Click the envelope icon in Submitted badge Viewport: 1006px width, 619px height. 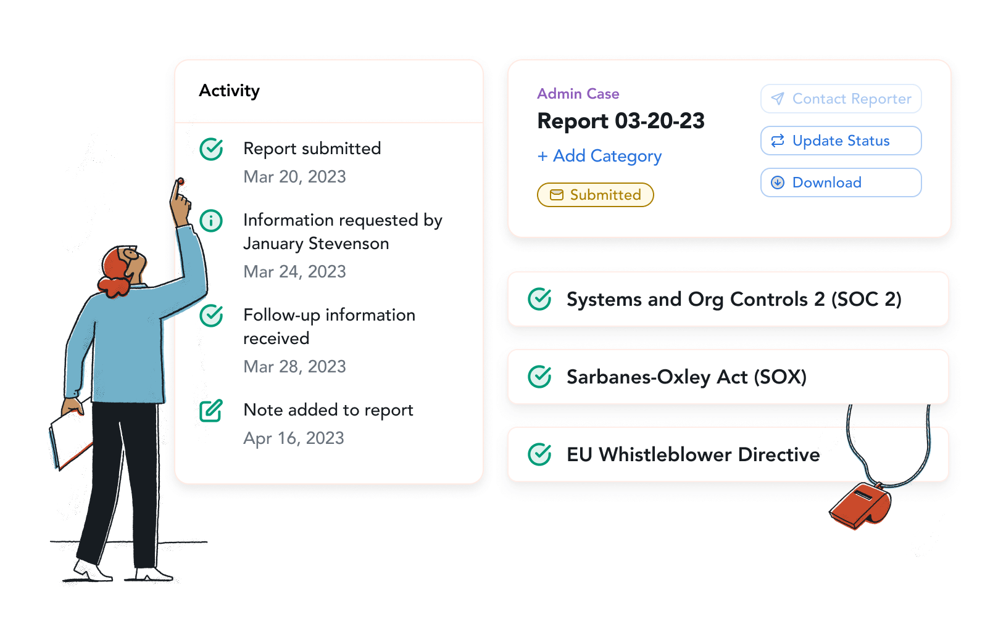click(557, 195)
